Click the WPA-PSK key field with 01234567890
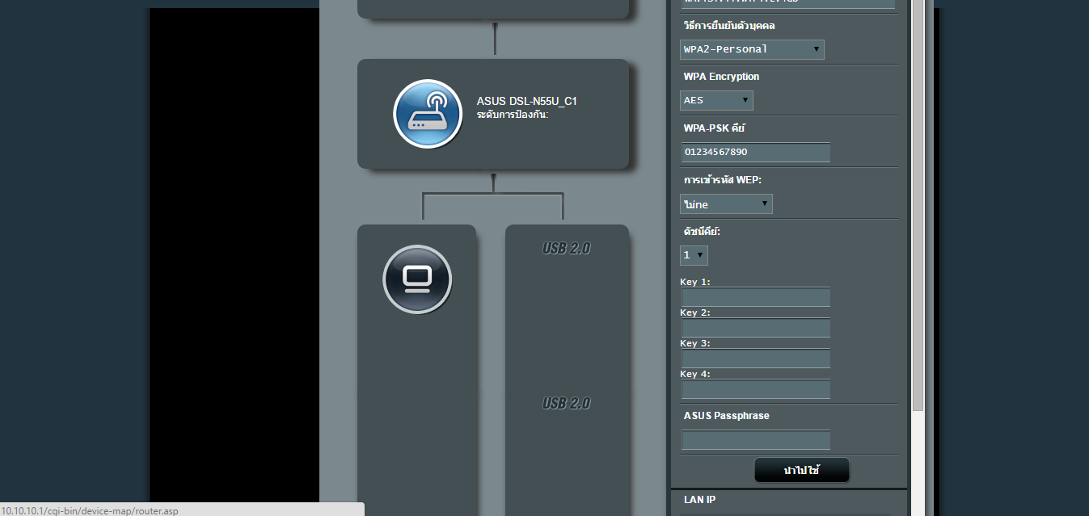Screen dimensions: 1089x516 point(756,152)
